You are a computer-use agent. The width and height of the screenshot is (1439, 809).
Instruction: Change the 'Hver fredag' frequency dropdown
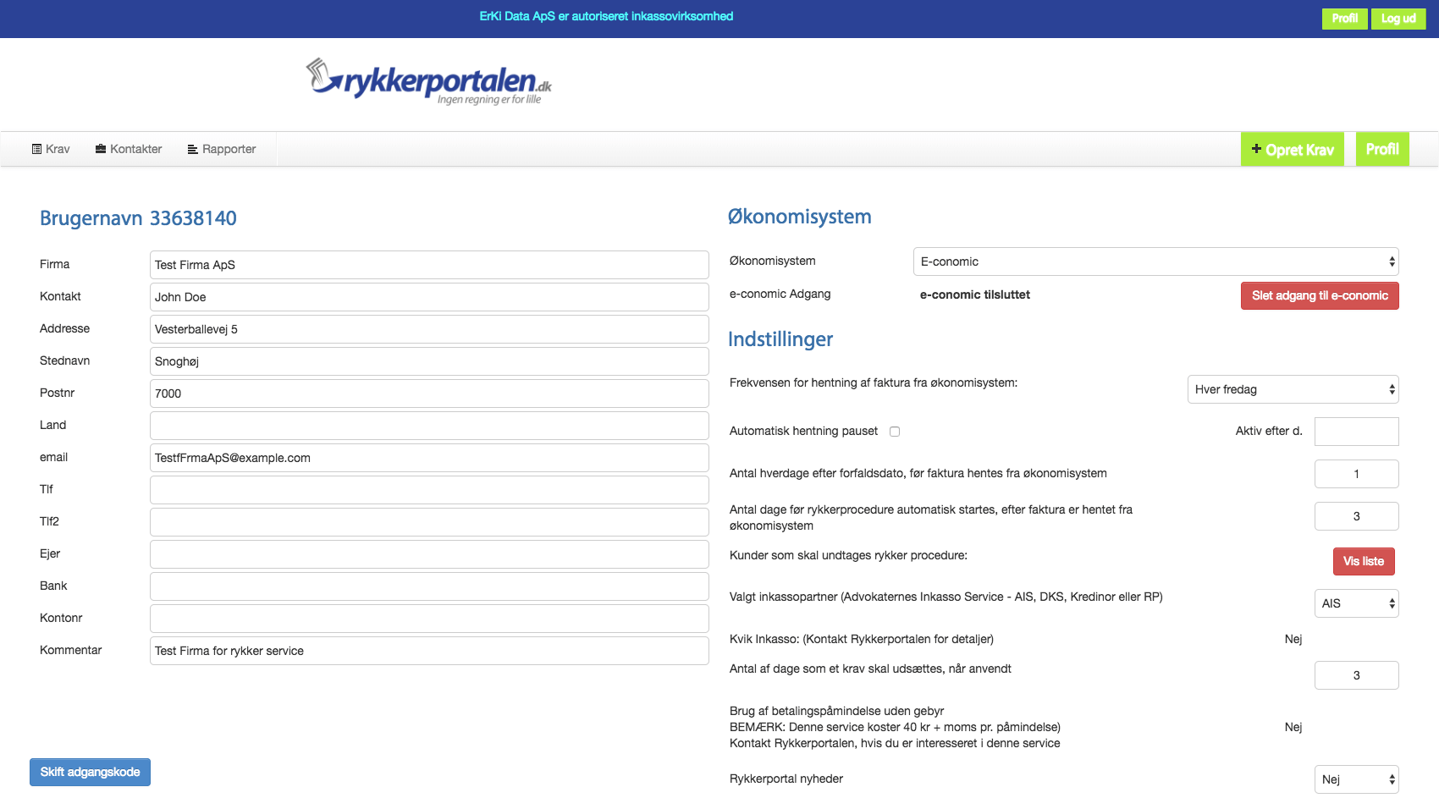coord(1293,389)
